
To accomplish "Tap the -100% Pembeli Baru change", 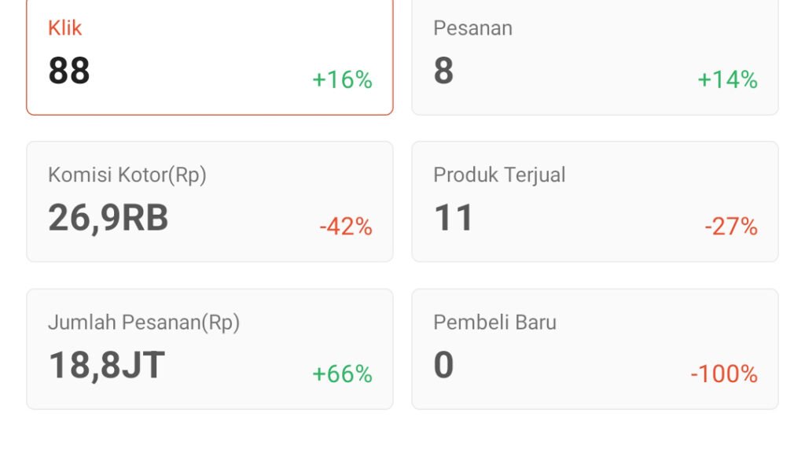I will coord(723,374).
